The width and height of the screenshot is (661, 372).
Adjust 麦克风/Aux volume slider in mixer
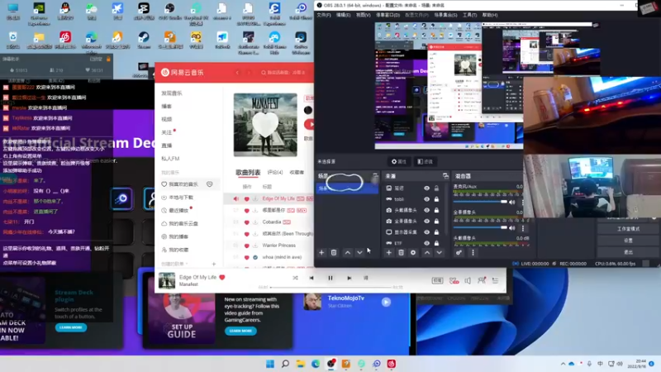[480, 202]
